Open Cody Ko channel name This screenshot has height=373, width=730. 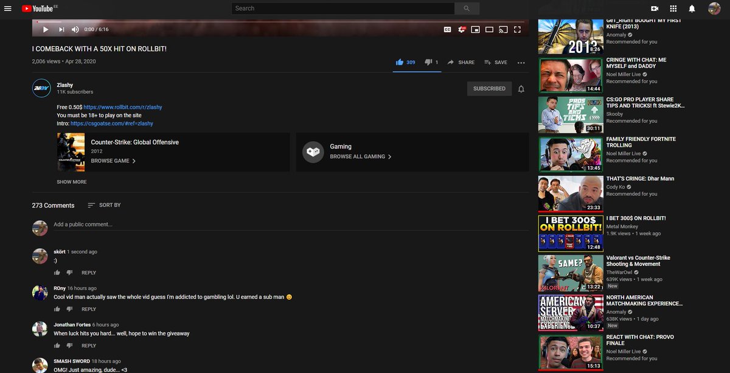pos(616,187)
